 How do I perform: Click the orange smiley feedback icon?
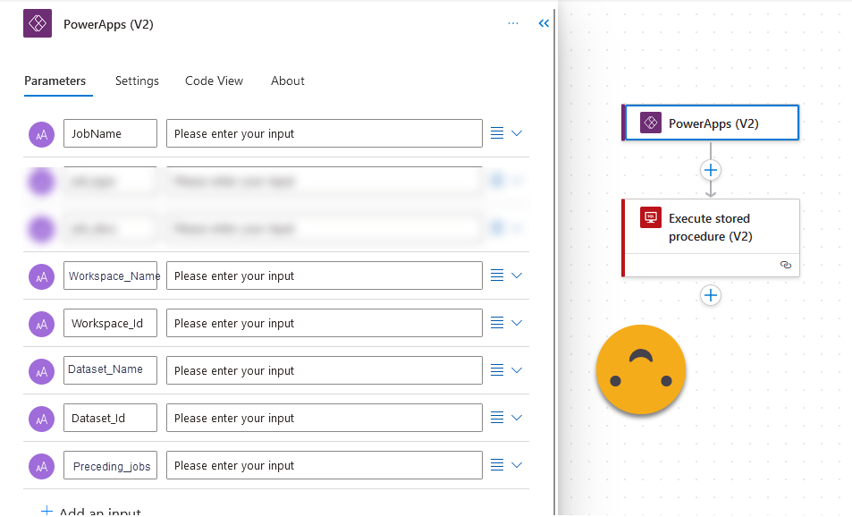[641, 369]
